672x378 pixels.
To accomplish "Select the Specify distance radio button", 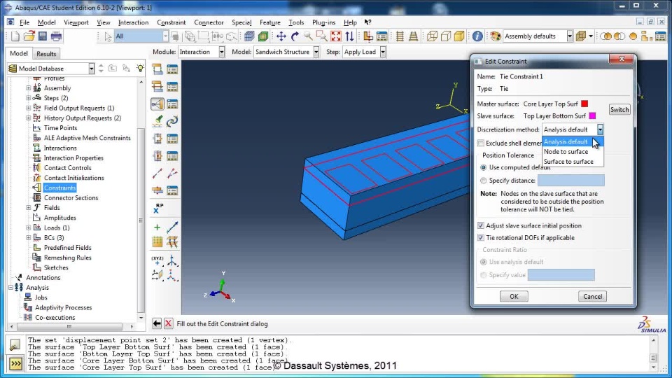I will tap(484, 181).
